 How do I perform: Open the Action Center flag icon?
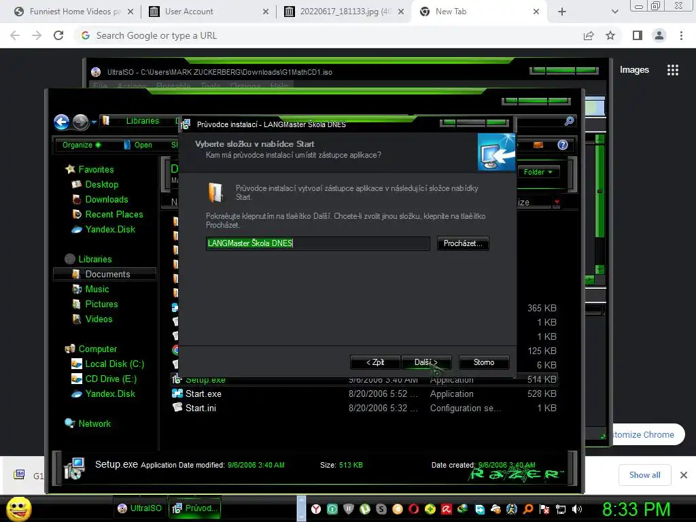click(x=544, y=509)
